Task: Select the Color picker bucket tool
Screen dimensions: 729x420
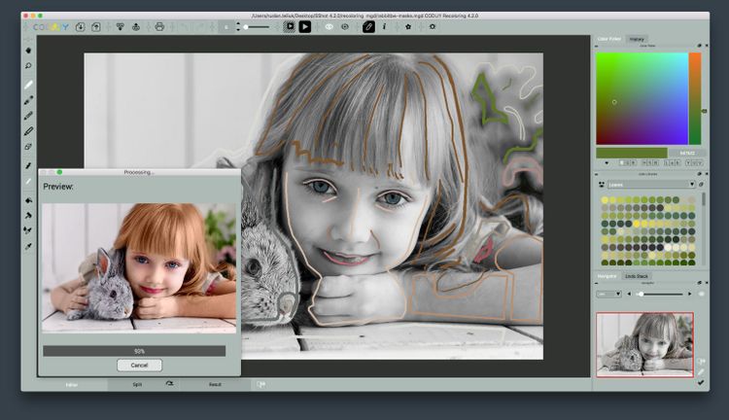Action: tap(28, 200)
